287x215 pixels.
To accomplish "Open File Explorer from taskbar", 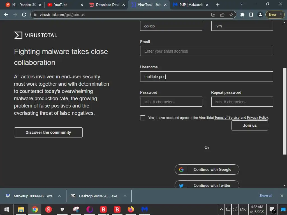I will (21, 209).
